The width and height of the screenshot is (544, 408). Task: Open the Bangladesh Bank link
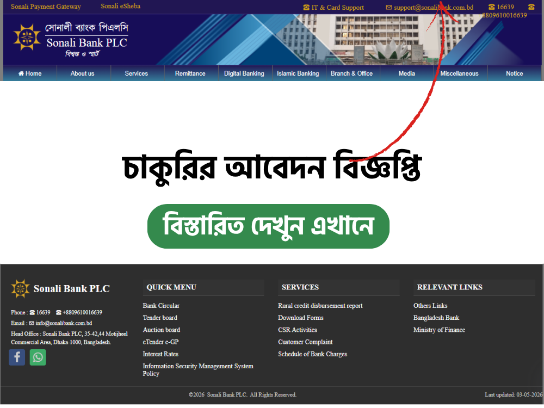(436, 318)
